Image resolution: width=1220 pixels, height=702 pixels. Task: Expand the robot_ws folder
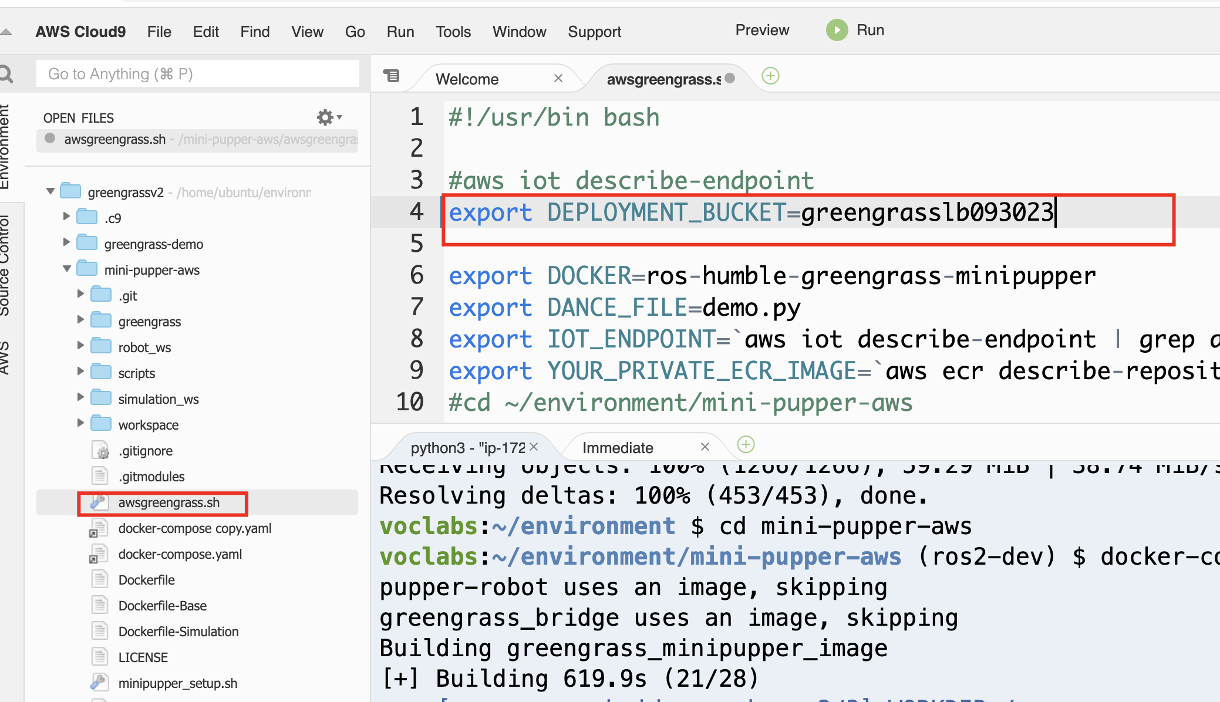[x=80, y=345]
